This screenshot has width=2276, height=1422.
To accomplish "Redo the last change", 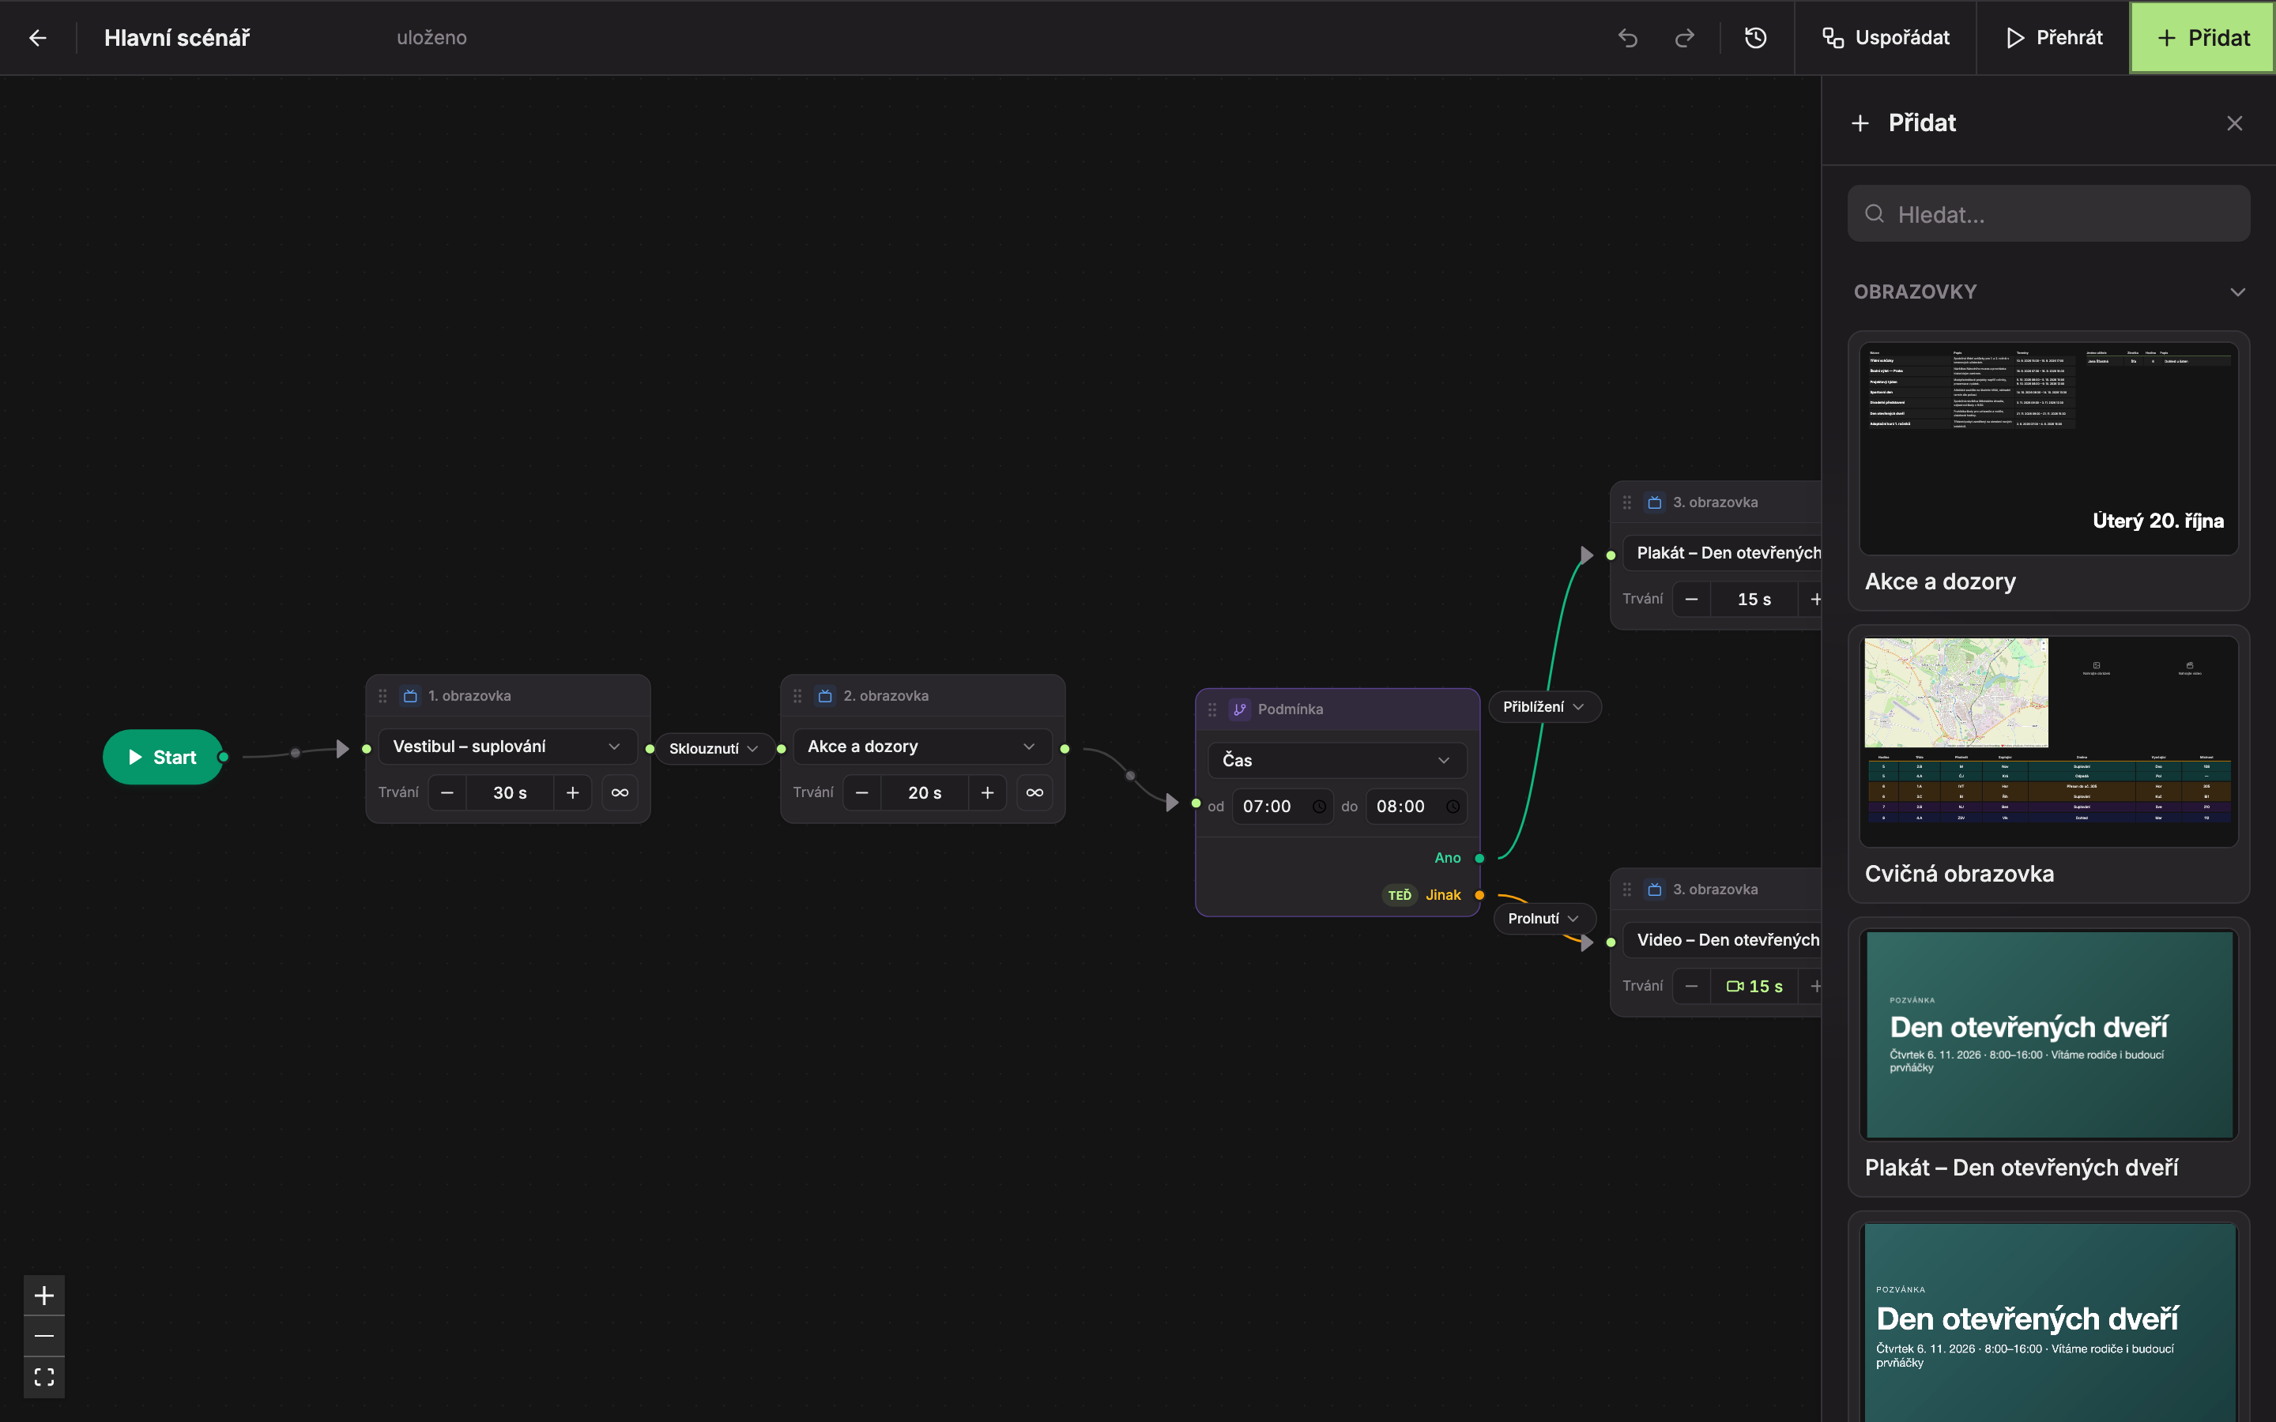I will [1684, 38].
